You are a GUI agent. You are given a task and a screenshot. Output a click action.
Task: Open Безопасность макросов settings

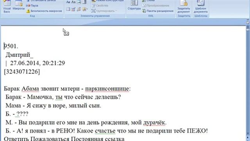click(44, 11)
